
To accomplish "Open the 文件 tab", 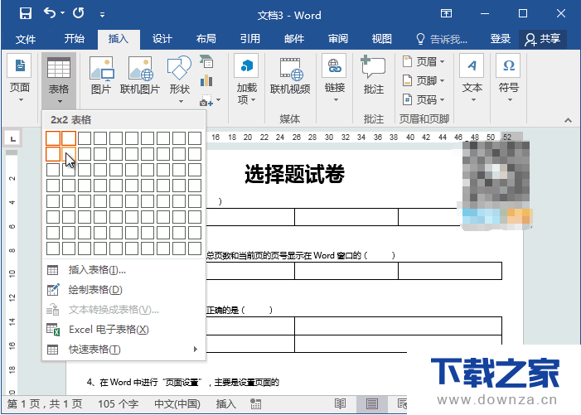I will pyautogui.click(x=26, y=39).
